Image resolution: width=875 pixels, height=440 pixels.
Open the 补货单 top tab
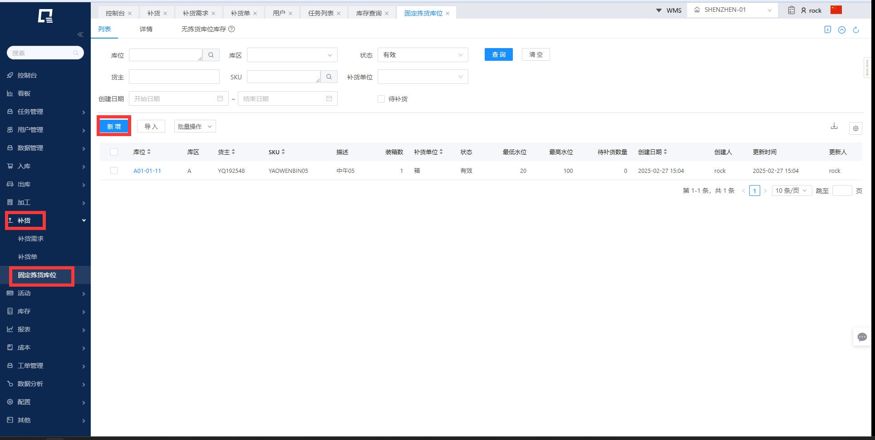click(x=241, y=13)
